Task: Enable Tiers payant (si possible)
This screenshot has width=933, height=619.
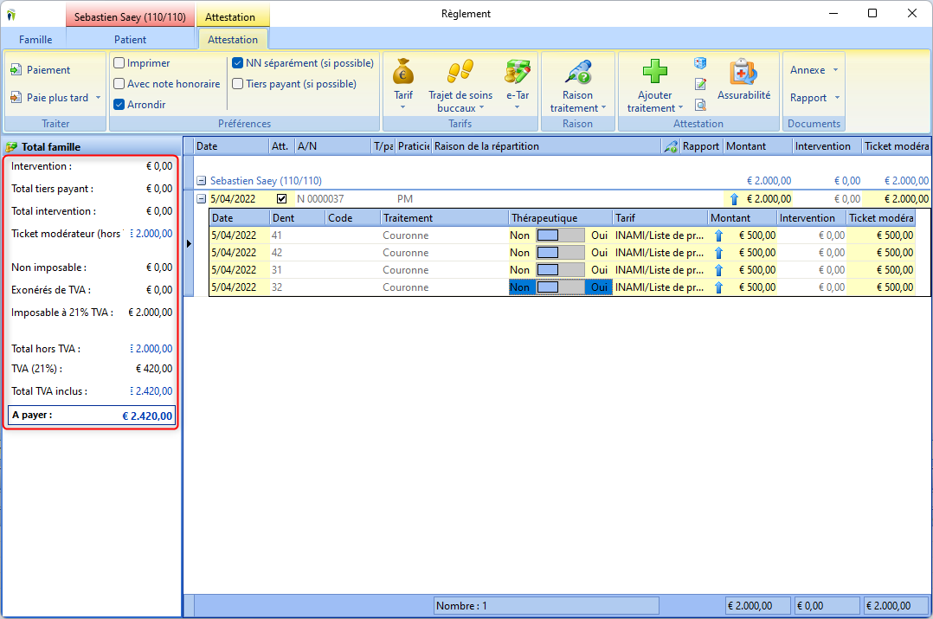Action: [237, 84]
